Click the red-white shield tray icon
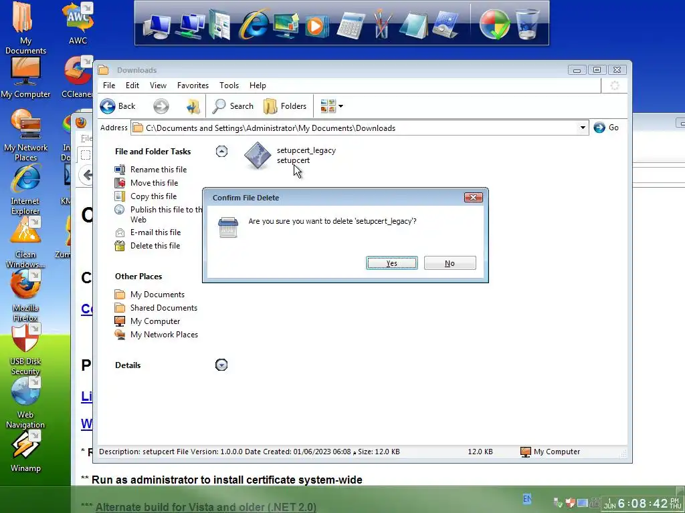Viewport: 685px width, 513px height. click(x=570, y=503)
